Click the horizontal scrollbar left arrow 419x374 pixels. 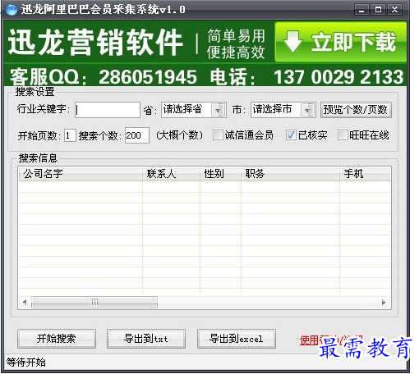(25, 302)
